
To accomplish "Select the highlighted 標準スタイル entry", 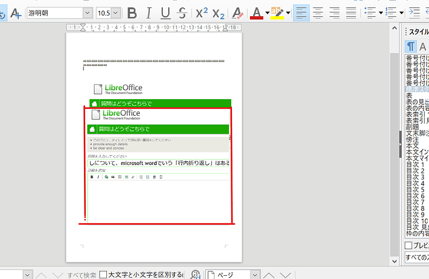I will (417, 89).
